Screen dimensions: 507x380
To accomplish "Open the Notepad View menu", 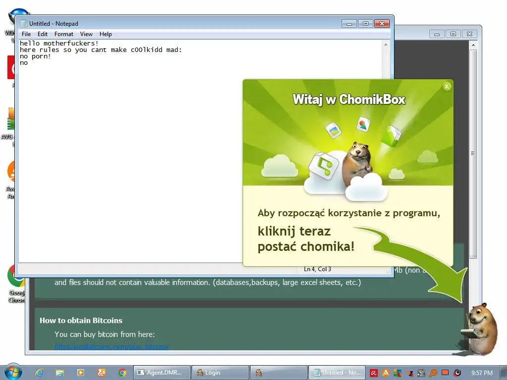I will (x=86, y=34).
